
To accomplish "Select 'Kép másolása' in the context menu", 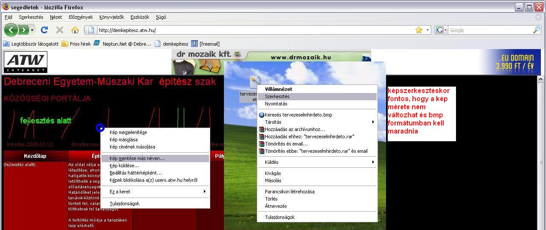I will pos(123,140).
